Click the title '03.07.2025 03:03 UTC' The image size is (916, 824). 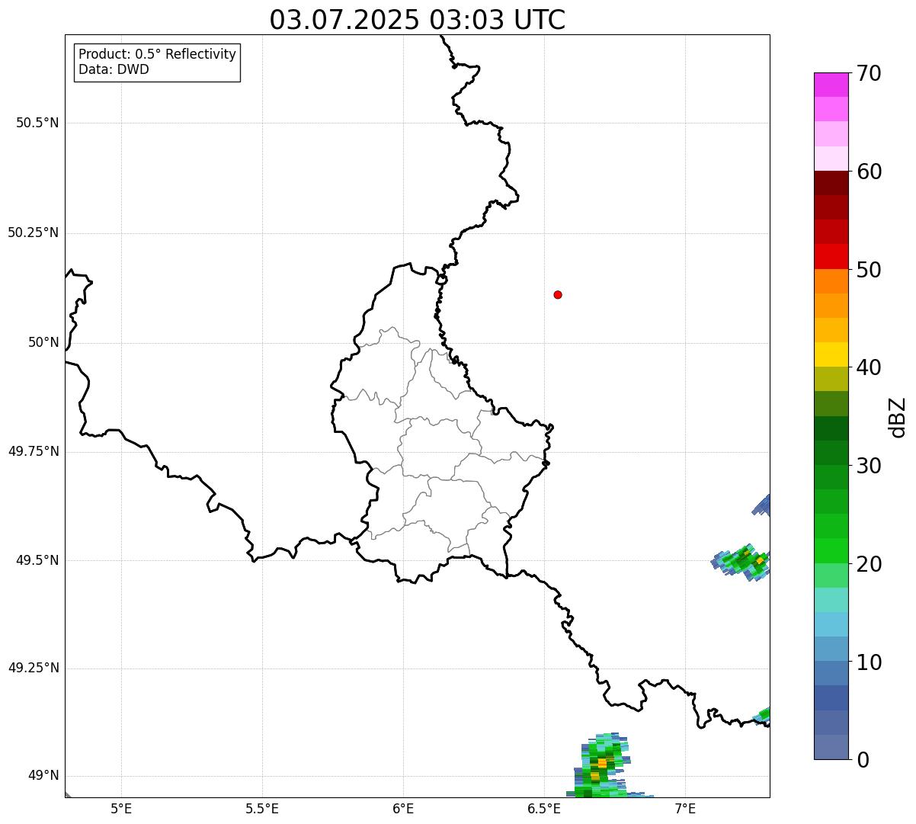point(418,20)
